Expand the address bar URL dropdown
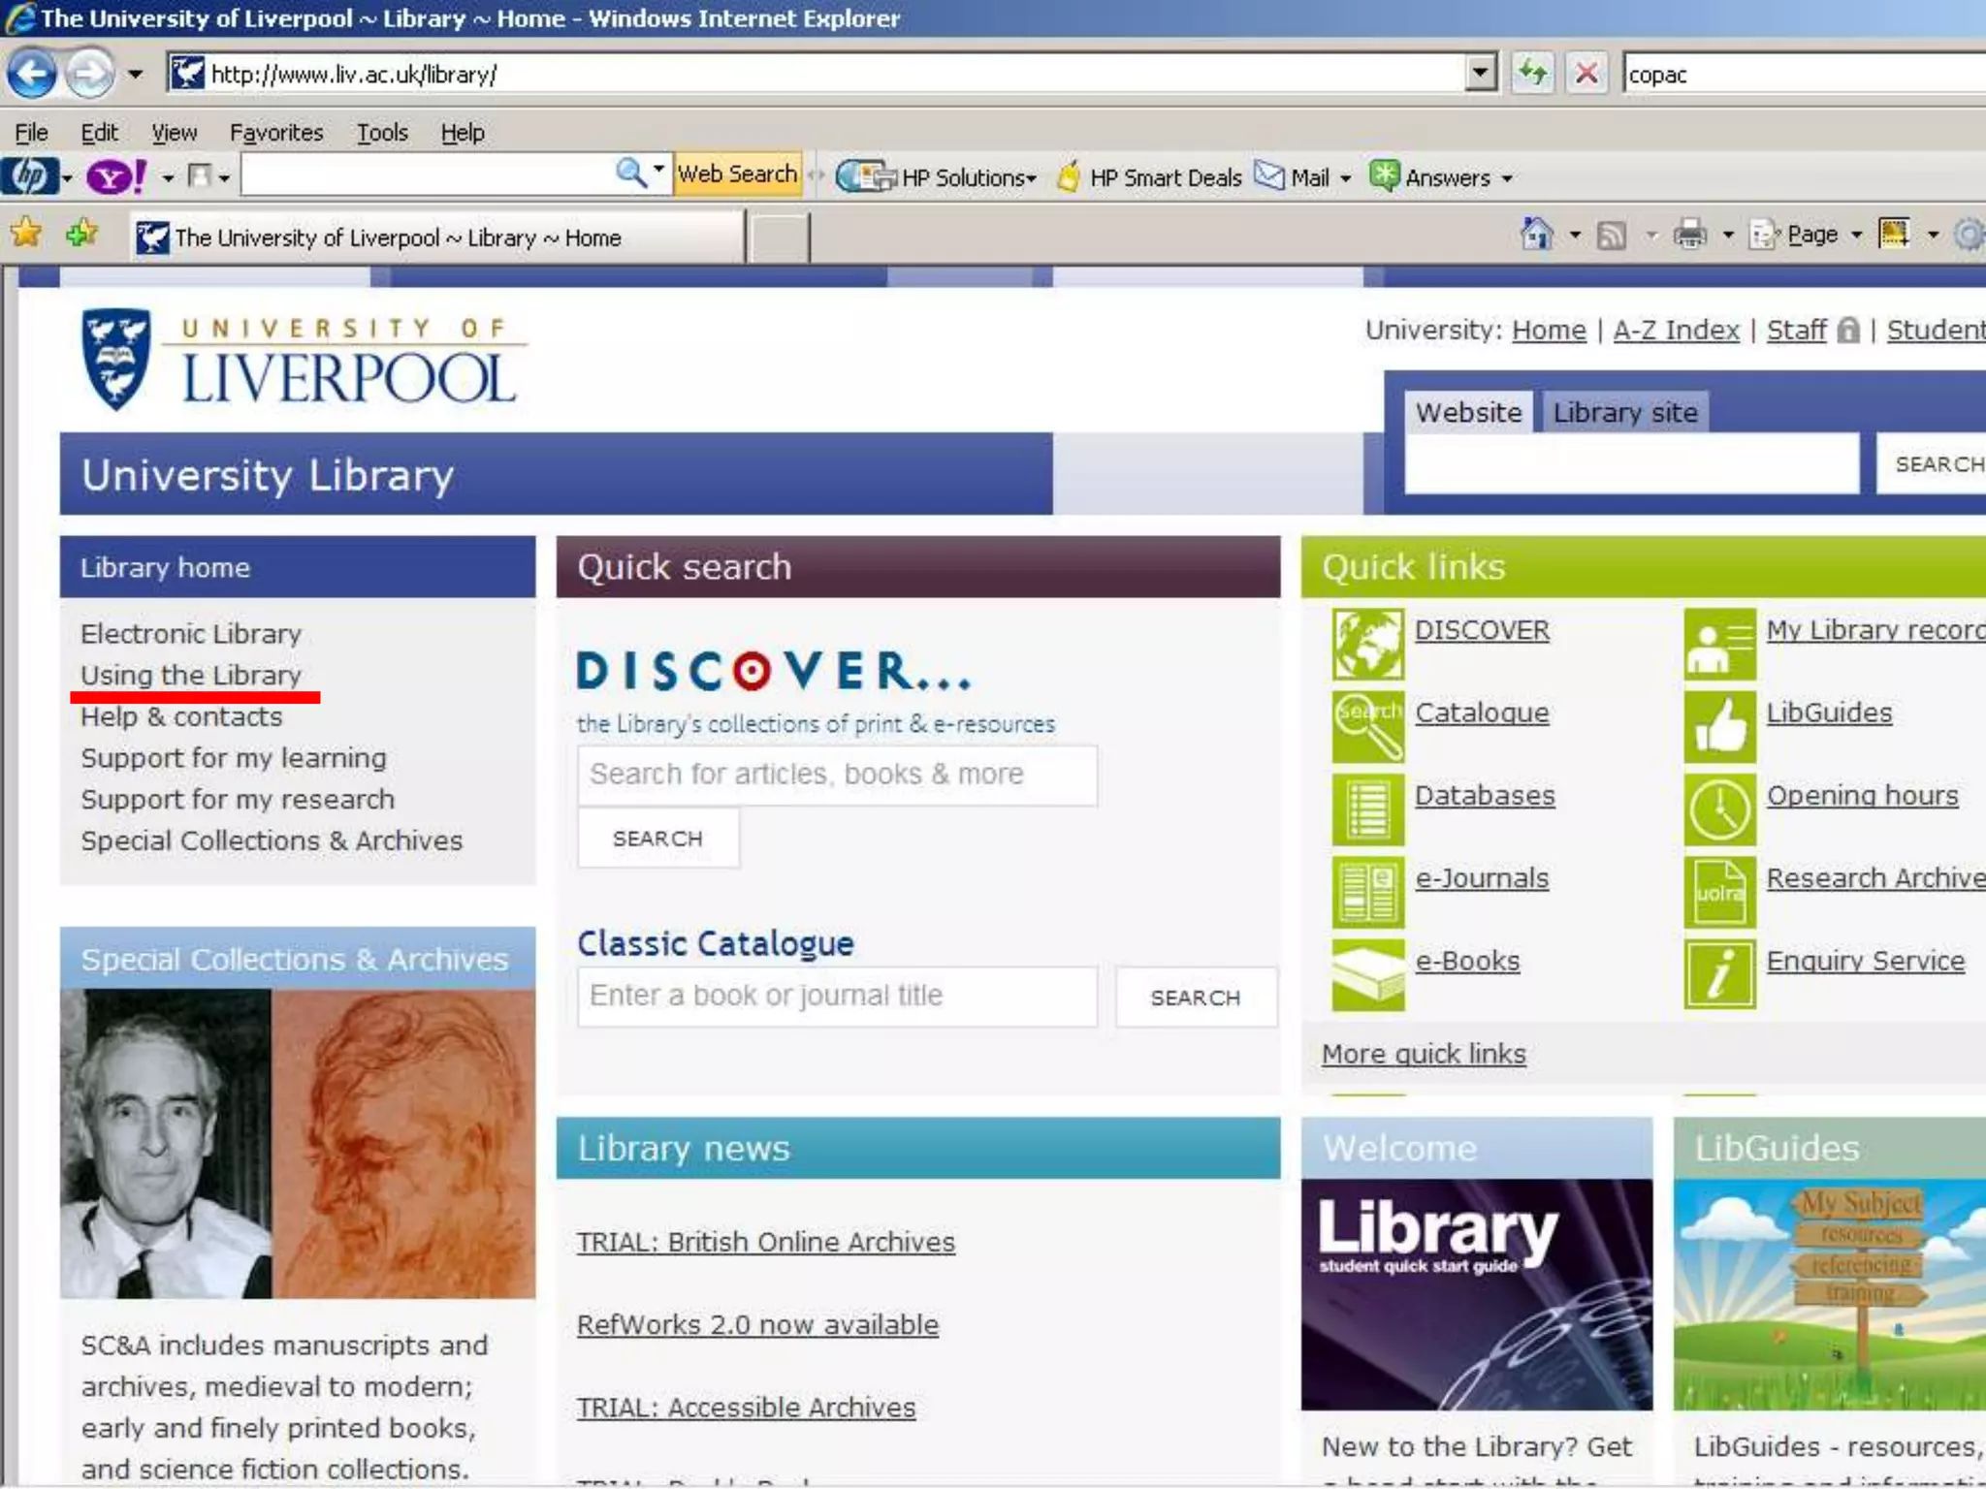 coord(1480,74)
